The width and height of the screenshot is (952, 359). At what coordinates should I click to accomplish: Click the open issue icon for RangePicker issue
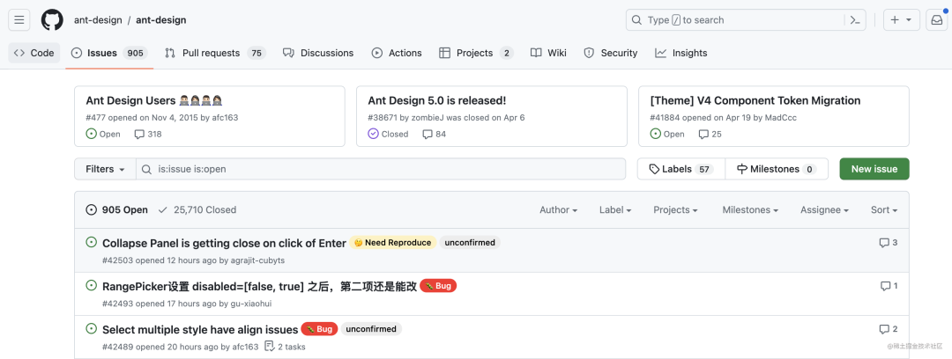91,285
